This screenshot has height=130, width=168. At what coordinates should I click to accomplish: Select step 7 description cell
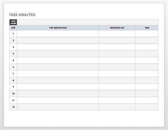(58, 74)
